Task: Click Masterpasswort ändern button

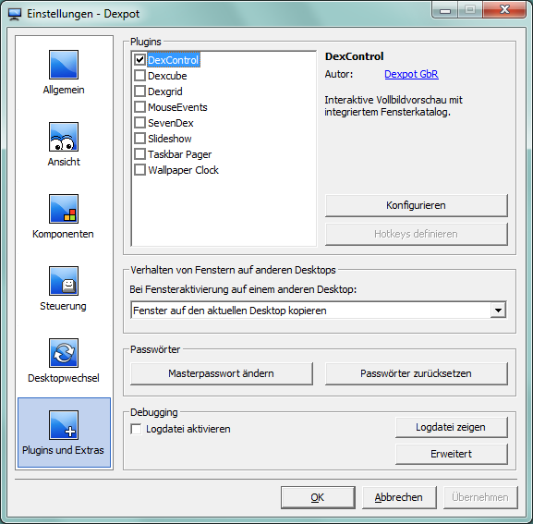Action: pos(222,373)
